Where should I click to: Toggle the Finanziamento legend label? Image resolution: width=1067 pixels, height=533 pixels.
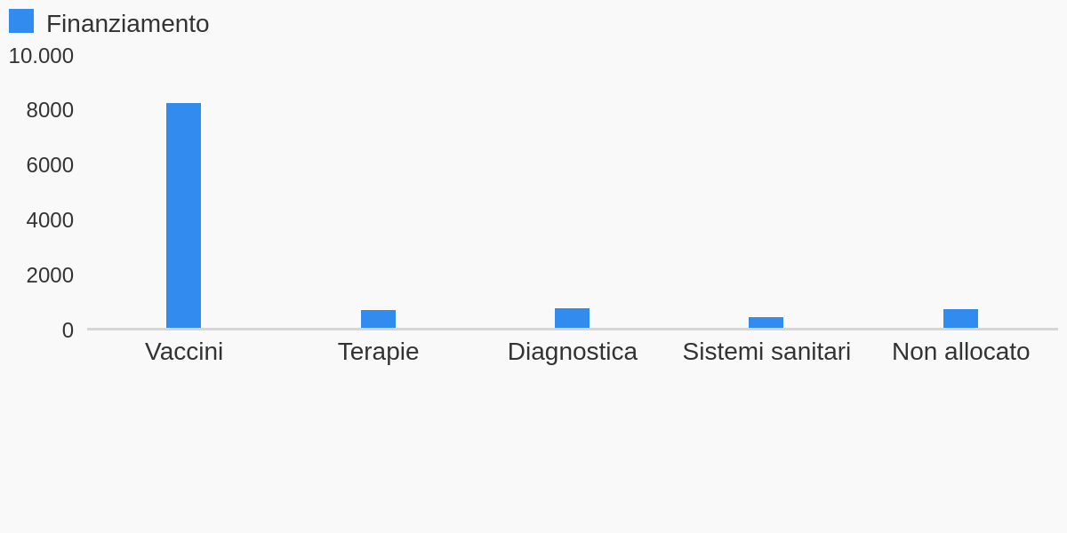[127, 24]
